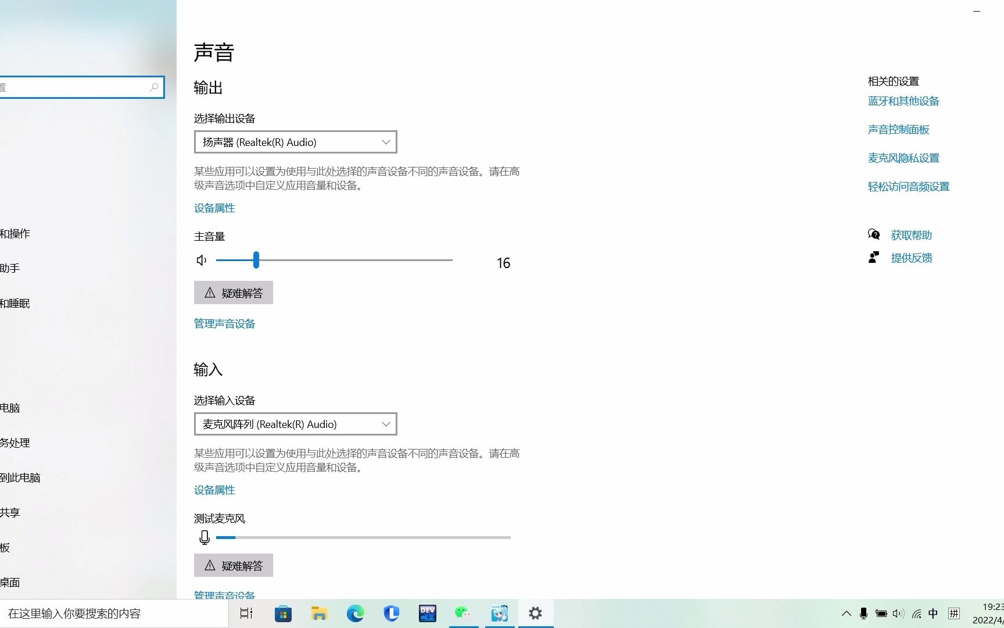Screen dimensions: 1004x628
Task: Click the 提供反馈 person icon
Action: coord(874,257)
